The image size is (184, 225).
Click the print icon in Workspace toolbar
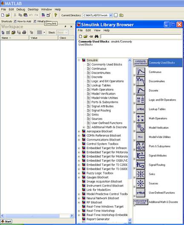24,32
